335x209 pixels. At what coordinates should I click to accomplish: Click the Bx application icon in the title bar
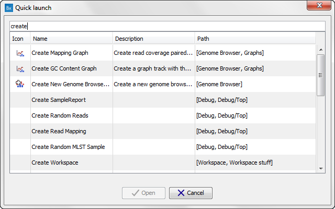click(x=9, y=8)
